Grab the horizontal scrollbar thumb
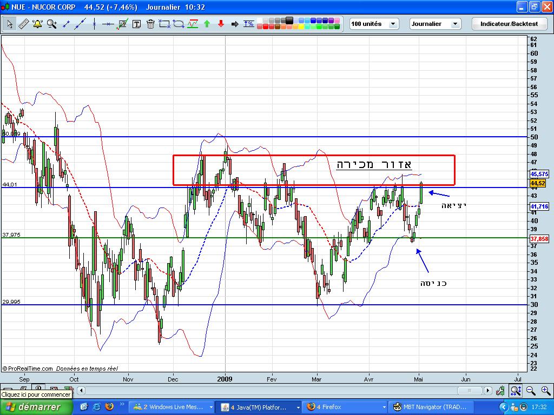Image resolution: width=554 pixels, height=415 pixels. 470,390
